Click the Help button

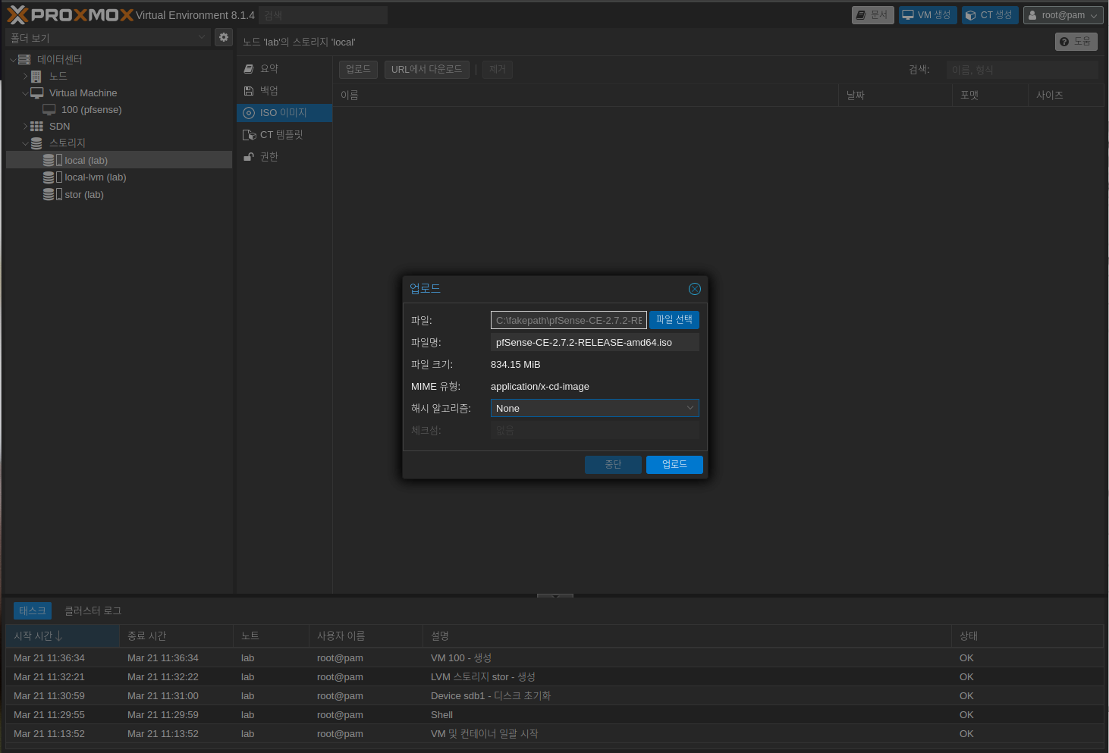[x=1076, y=42]
